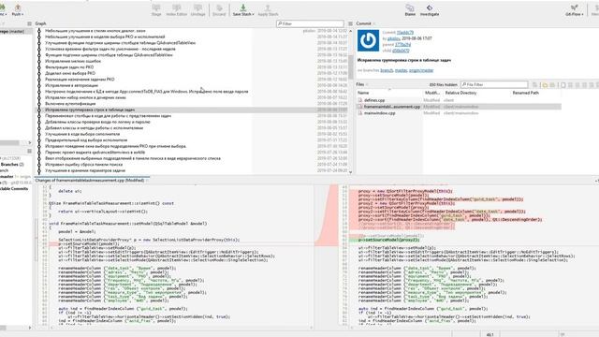
Task: Click the Unstage toolbar icon
Action: [197, 10]
